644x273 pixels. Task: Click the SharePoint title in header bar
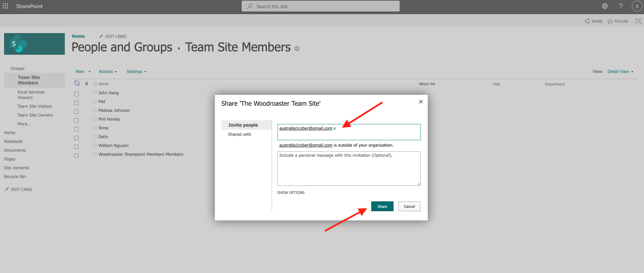29,6
